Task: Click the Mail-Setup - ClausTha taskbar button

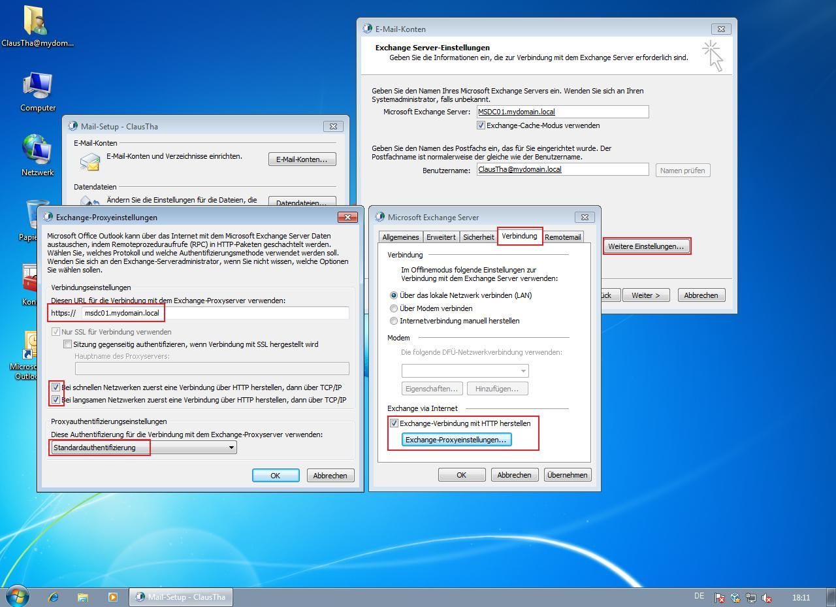Action: 180,597
